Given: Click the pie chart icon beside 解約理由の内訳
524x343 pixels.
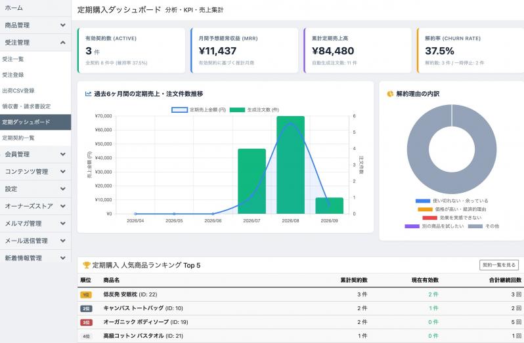Looking at the screenshot, I should [x=390, y=94].
